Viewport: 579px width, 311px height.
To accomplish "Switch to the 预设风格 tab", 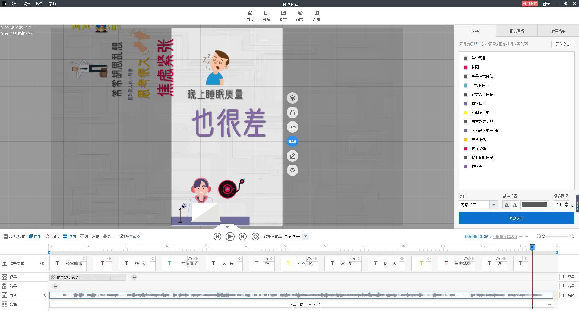I will coord(517,31).
